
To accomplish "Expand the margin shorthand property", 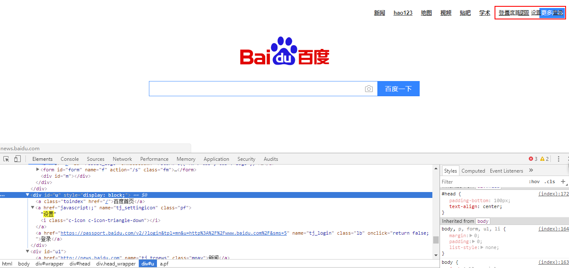I will point(472,236).
